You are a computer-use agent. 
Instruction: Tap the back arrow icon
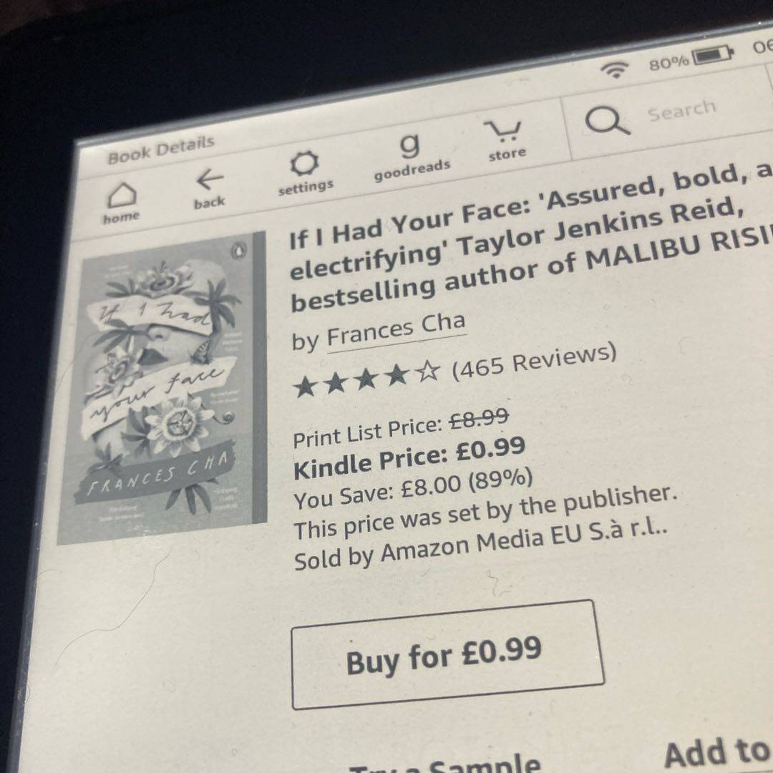pyautogui.click(x=210, y=179)
